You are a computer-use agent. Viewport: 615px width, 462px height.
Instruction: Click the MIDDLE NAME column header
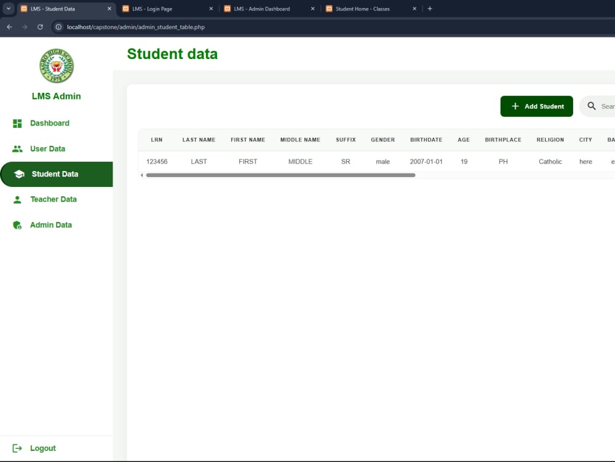click(x=301, y=140)
